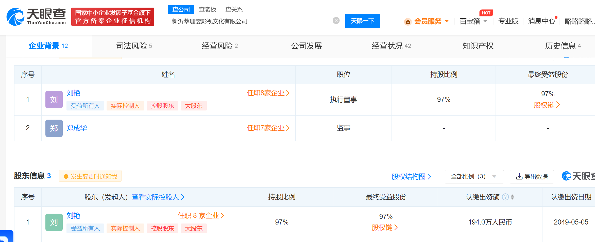
Task: Select the 经营风险 tab
Action: pyautogui.click(x=220, y=46)
